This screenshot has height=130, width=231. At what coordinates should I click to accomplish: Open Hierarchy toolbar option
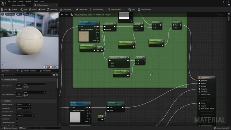point(52,9)
